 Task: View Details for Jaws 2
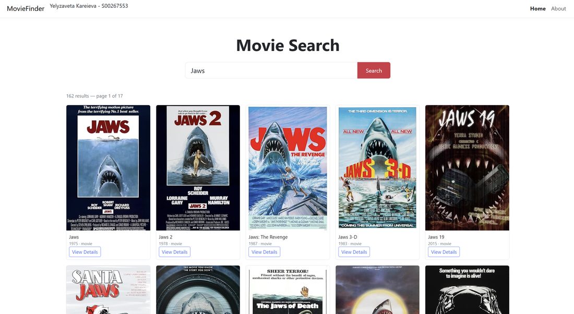pos(175,252)
